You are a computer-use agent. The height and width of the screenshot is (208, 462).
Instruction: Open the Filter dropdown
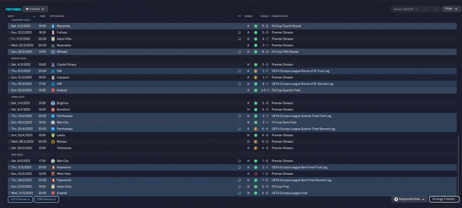451,9
